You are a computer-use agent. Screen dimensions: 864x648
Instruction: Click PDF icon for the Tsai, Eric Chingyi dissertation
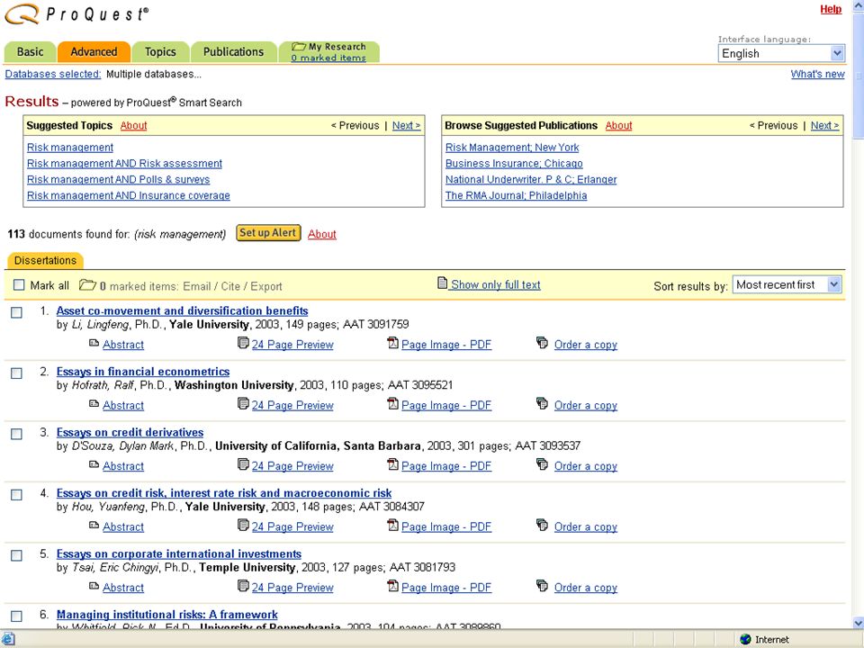tap(392, 586)
